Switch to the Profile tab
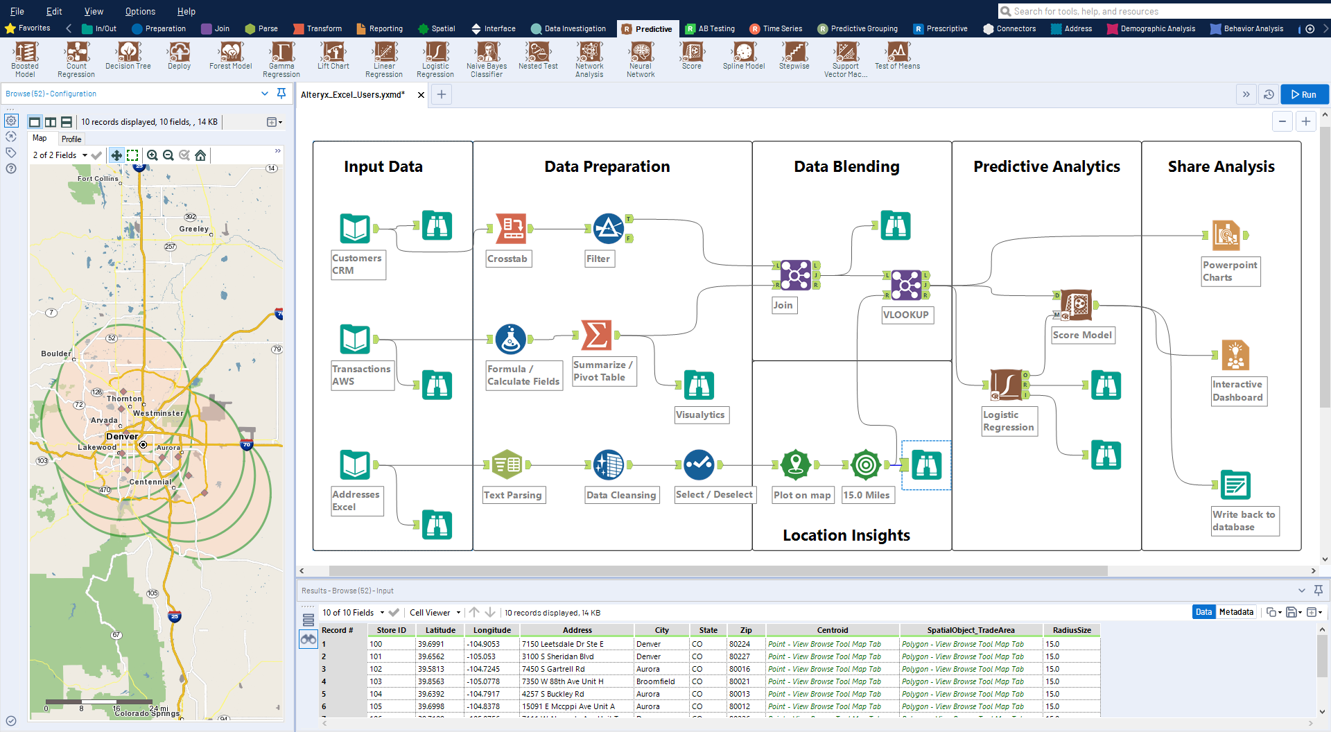This screenshot has height=732, width=1331. (71, 139)
